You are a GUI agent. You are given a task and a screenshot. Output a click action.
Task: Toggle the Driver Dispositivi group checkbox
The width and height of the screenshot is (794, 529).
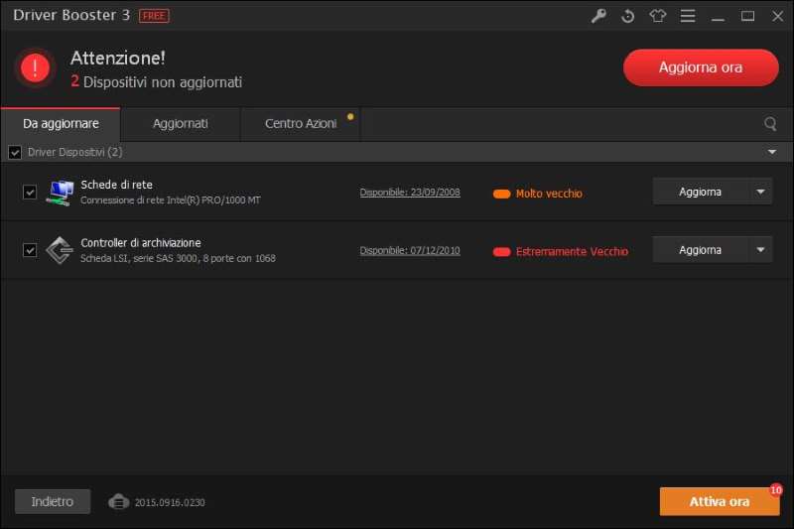15,152
